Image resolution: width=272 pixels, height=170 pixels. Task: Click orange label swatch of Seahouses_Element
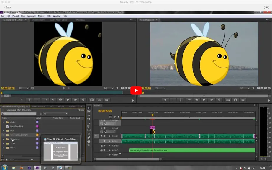pyautogui.click(x=37, y=135)
